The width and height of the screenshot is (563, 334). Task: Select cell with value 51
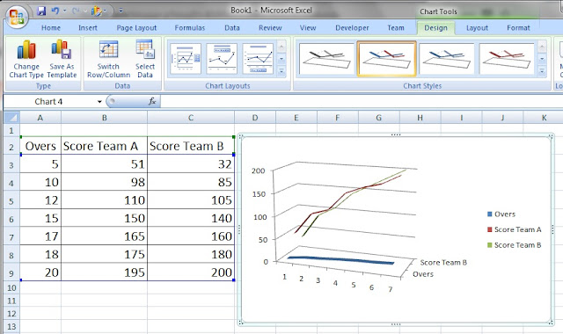(x=104, y=164)
